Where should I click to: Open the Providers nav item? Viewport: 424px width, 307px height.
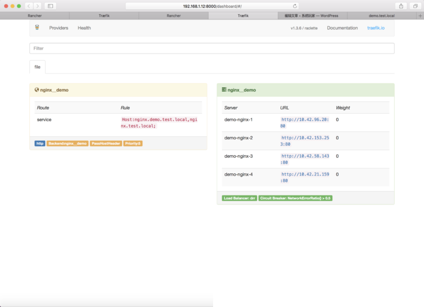[x=59, y=28]
